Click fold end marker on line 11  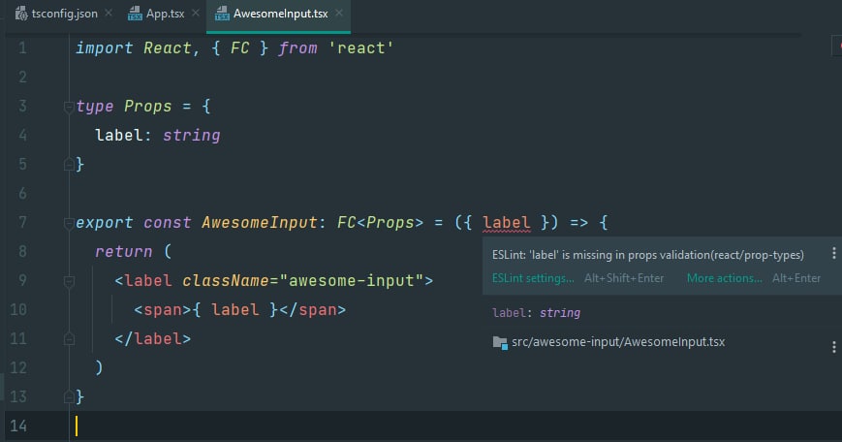click(69, 339)
